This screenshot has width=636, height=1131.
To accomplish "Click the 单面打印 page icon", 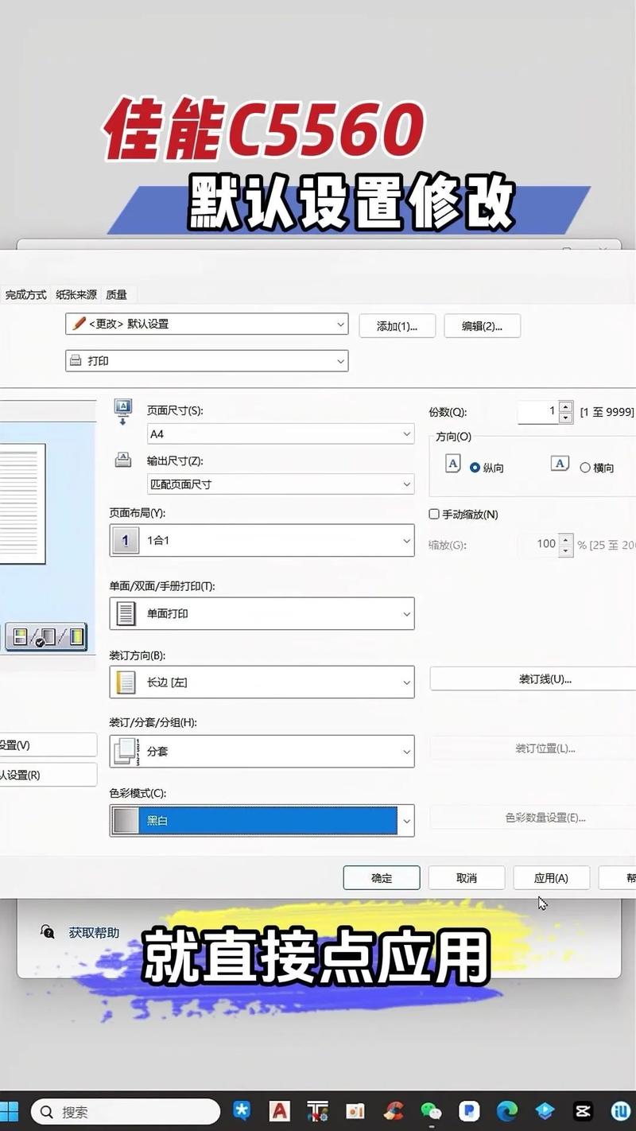I will coord(125,613).
